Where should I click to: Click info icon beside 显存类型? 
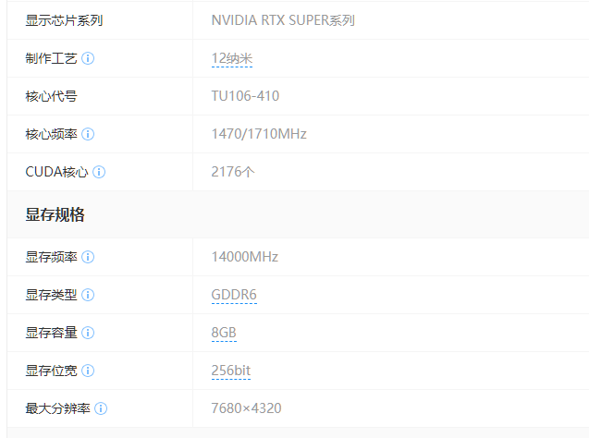point(88,295)
